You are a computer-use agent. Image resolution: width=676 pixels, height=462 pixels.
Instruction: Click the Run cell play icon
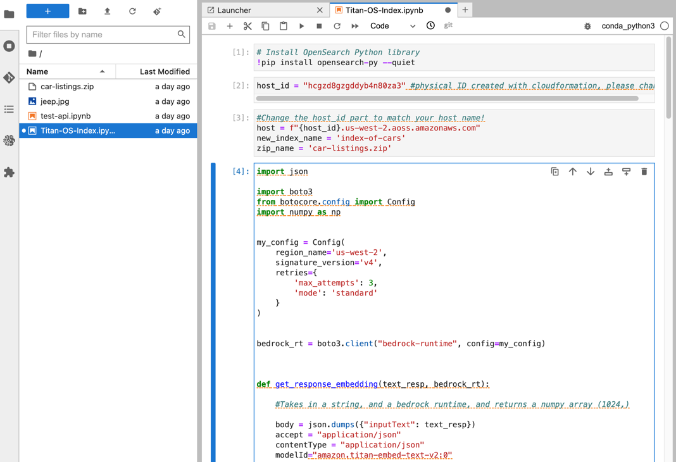pos(301,26)
